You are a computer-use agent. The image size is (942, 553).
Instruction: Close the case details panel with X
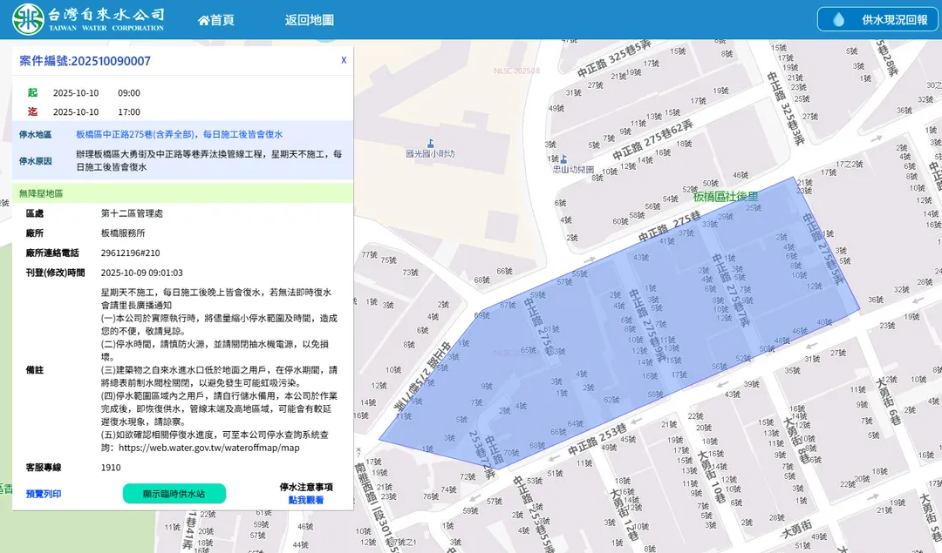344,60
